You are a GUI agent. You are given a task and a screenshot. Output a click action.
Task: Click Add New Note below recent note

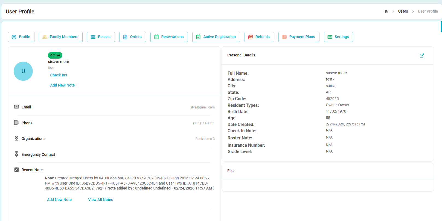pos(59,200)
